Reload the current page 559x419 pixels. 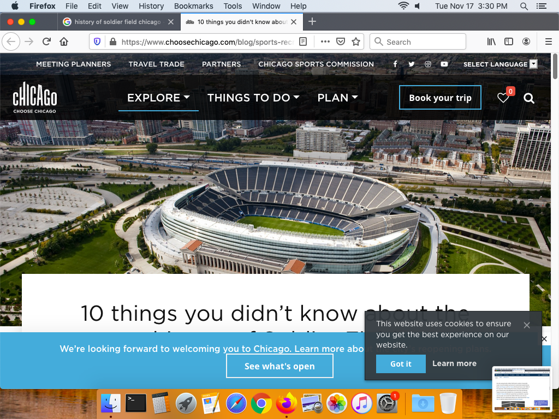[x=47, y=42]
